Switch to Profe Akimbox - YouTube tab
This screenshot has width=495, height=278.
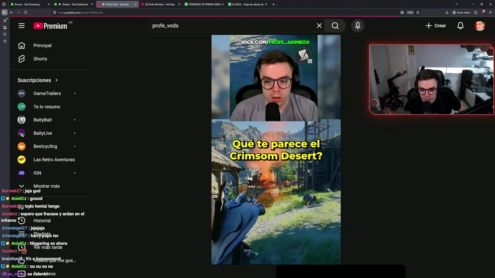160,4
